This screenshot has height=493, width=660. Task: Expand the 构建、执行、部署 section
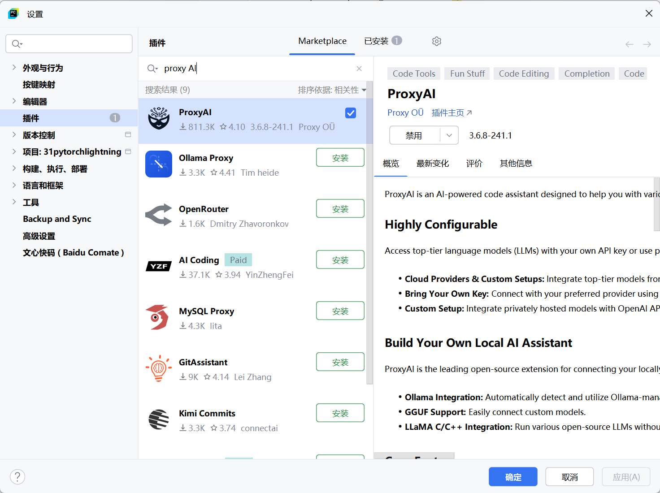point(14,168)
